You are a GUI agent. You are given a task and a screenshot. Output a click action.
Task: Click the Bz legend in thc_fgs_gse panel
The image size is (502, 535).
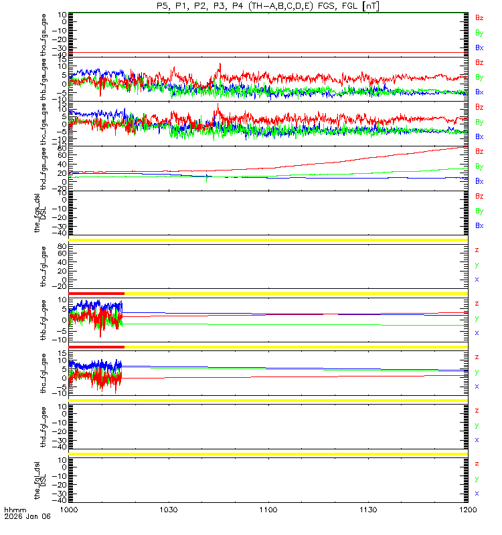coord(479,108)
